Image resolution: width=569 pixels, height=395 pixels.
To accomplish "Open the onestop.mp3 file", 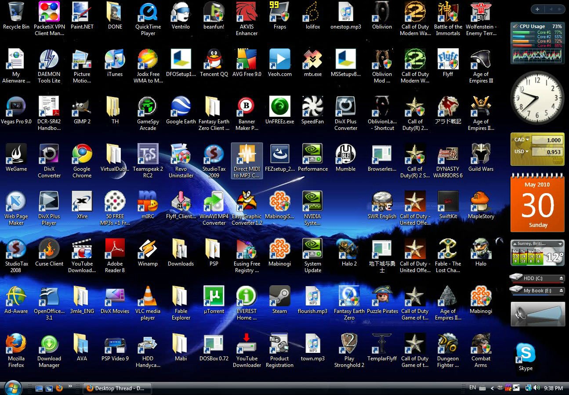I will click(346, 16).
